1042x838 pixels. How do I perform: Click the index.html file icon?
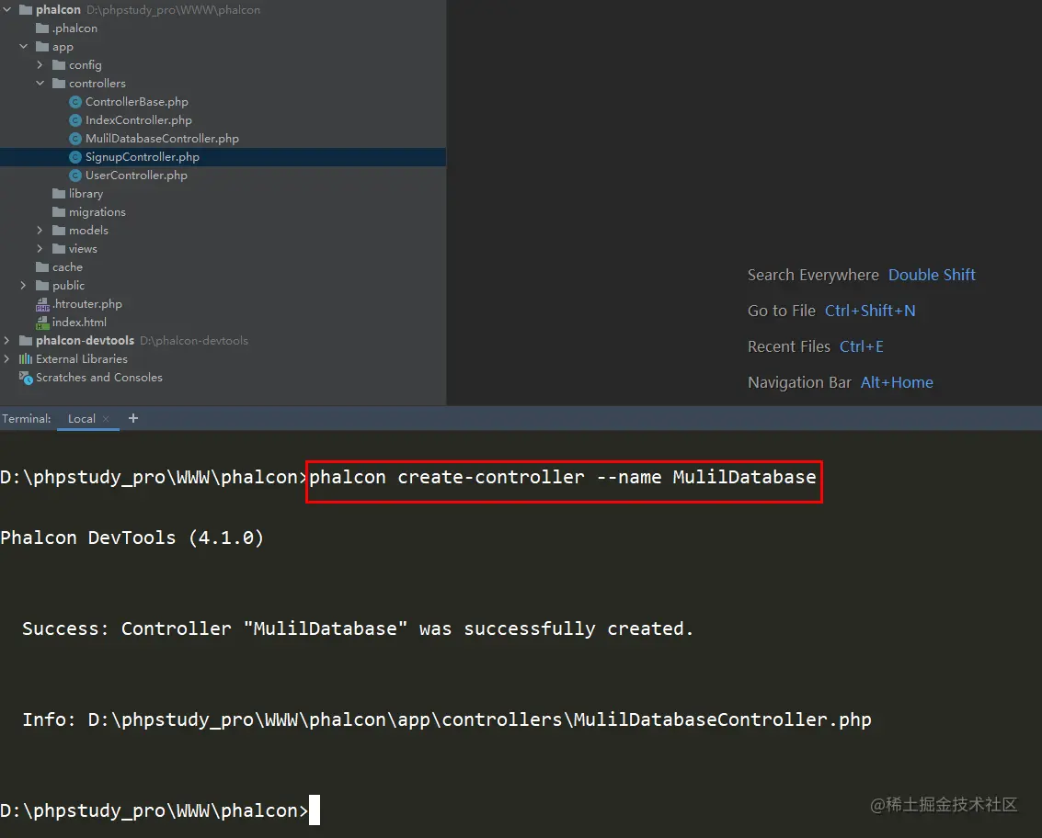coord(42,323)
